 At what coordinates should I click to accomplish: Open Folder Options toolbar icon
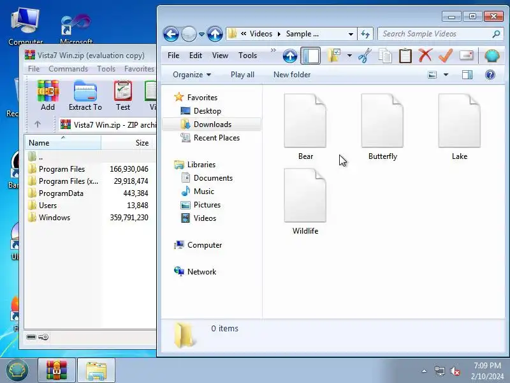pos(334,56)
